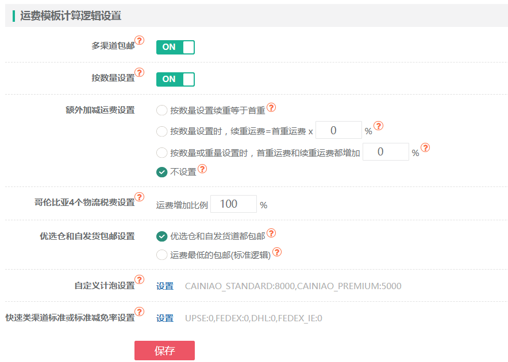508x362 pixels.
Task: Select radio 续重运费=首重运费 x percent
Action: point(161,131)
